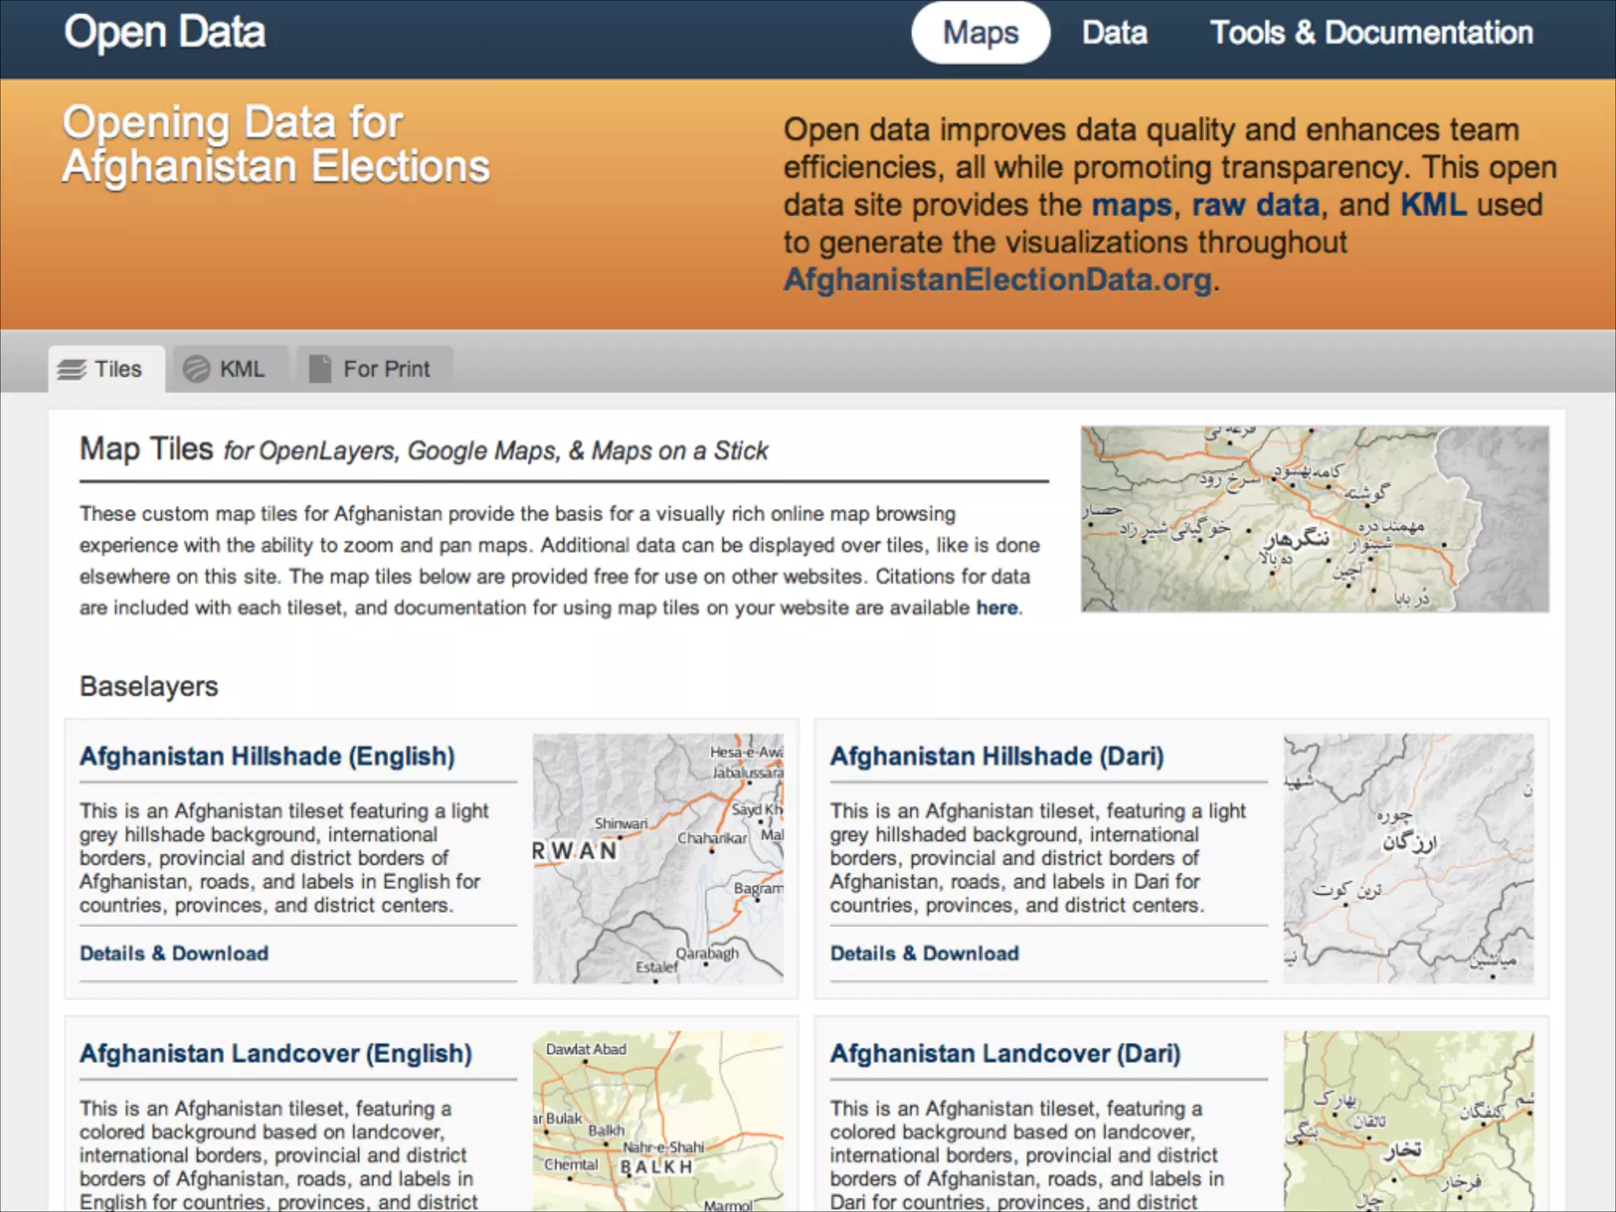1616x1212 pixels.
Task: Follow the 'maps' link in banner
Action: (x=1132, y=205)
